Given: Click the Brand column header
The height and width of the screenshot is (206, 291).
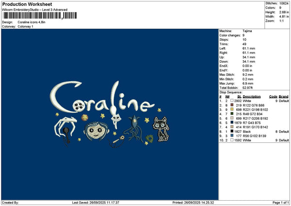Looking at the screenshot, I should tap(284, 97).
